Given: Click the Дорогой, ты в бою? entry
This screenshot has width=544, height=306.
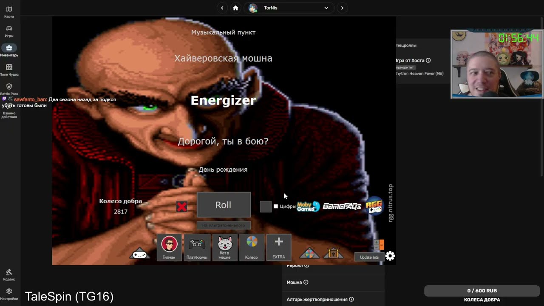Looking at the screenshot, I should point(223,141).
